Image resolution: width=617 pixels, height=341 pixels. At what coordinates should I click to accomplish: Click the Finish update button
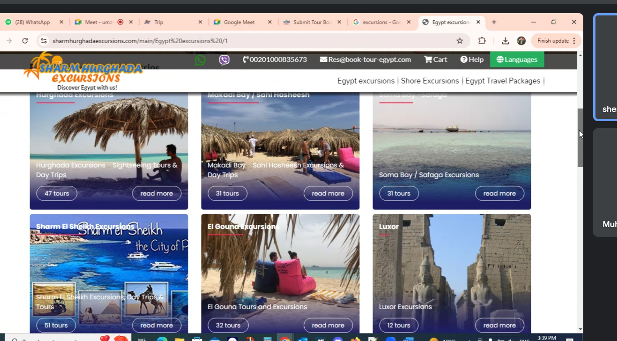coord(556,41)
